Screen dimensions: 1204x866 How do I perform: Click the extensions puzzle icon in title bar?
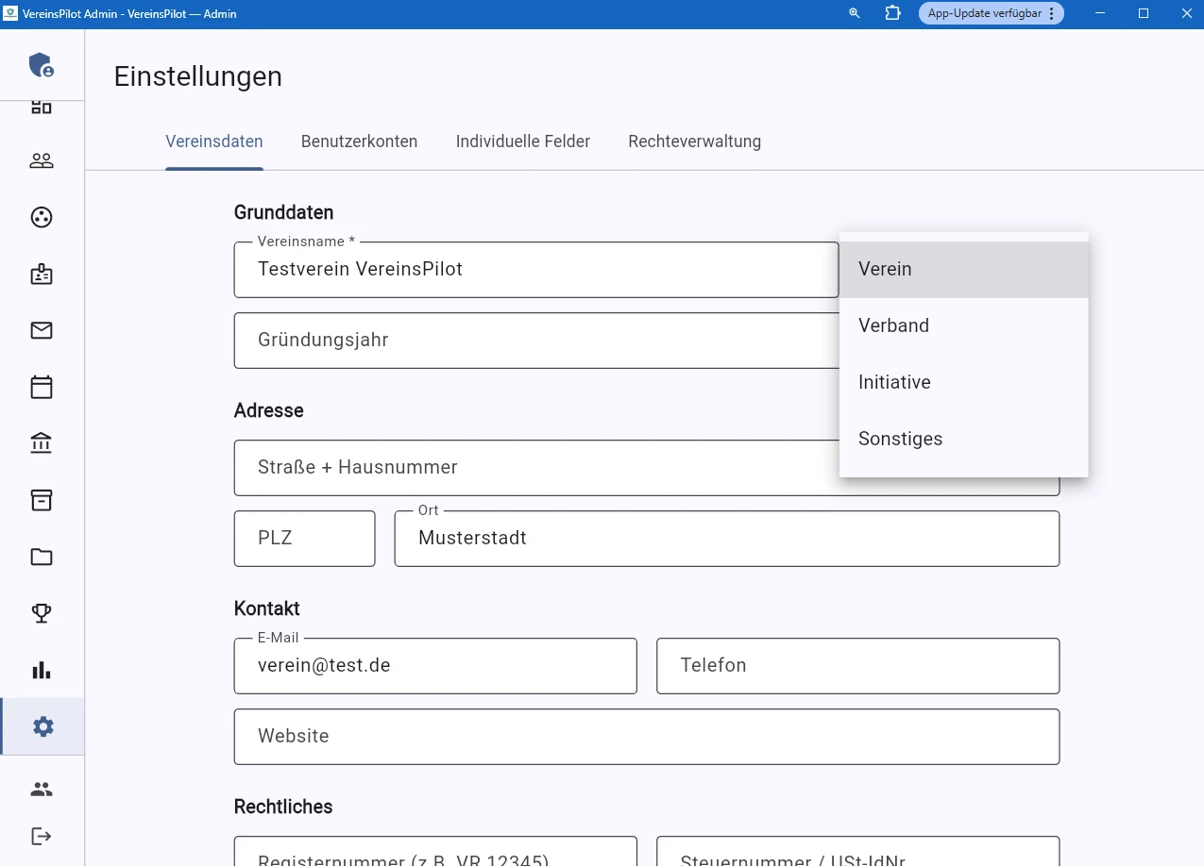[x=892, y=13]
